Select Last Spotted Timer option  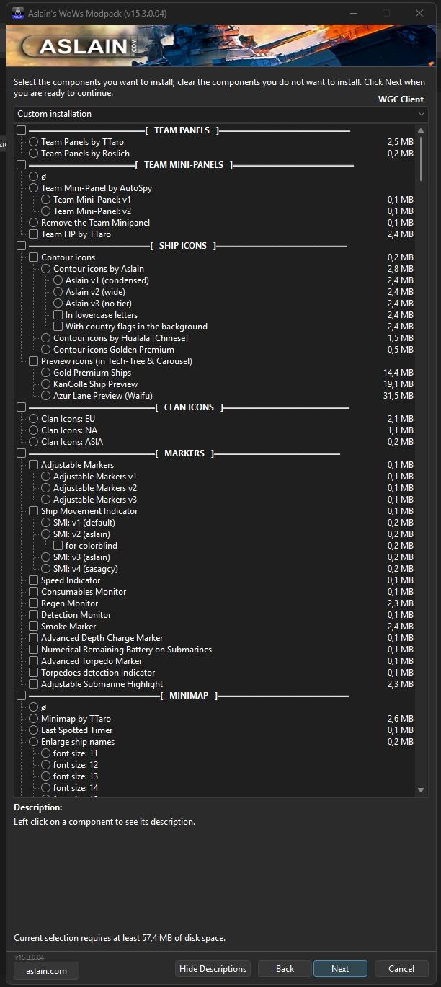(33, 730)
